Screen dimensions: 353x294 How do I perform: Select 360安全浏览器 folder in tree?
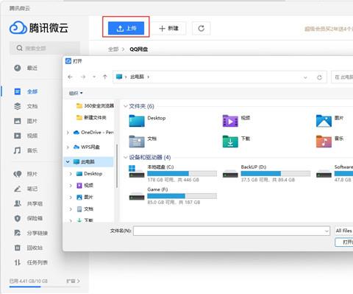[x=95, y=106]
